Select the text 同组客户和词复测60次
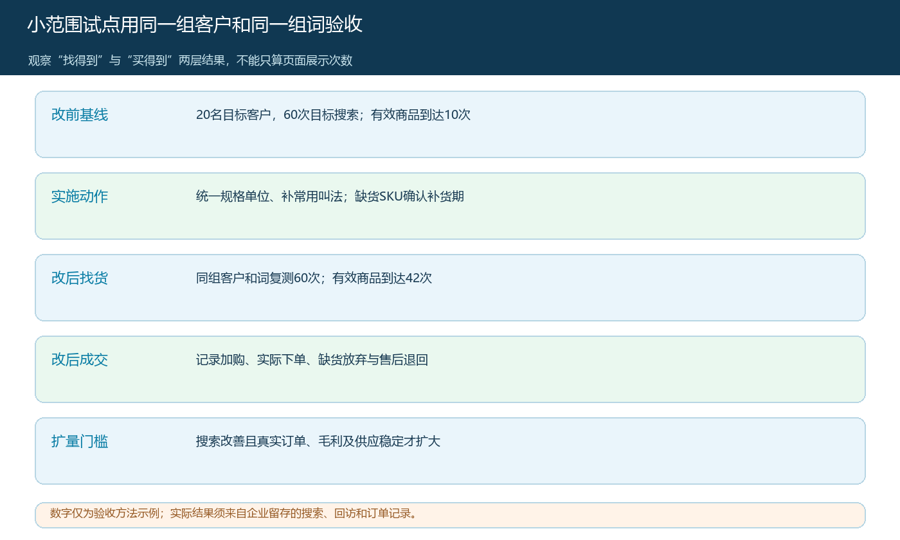Viewport: 900px width, 540px height. (x=258, y=278)
